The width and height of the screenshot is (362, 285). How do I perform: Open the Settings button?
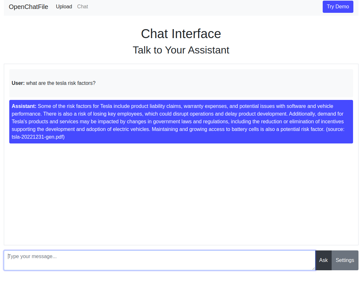click(345, 260)
